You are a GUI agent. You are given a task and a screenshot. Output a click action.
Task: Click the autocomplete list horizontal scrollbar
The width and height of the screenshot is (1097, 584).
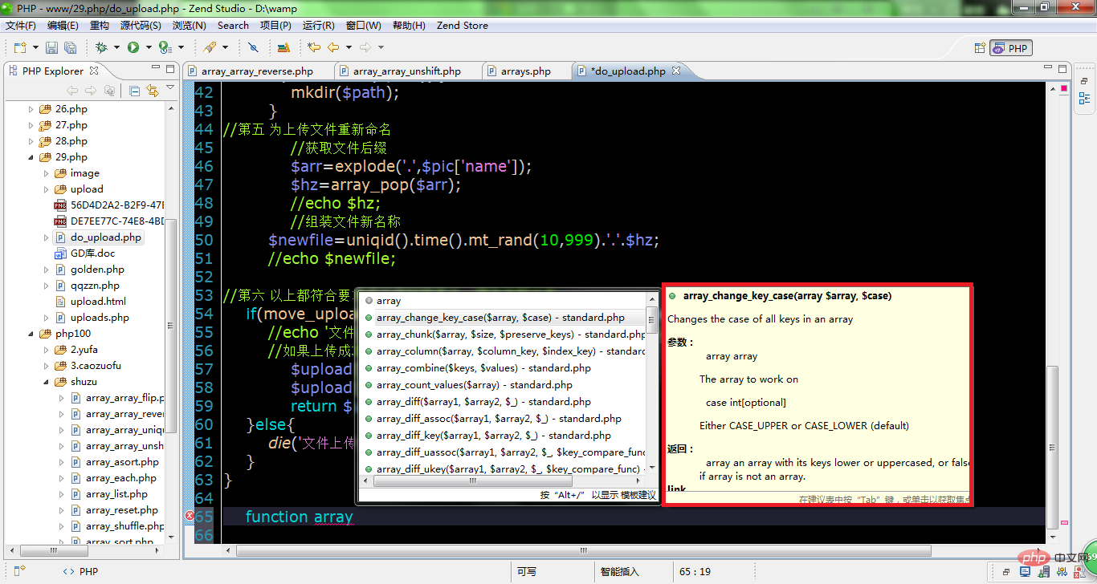point(506,481)
